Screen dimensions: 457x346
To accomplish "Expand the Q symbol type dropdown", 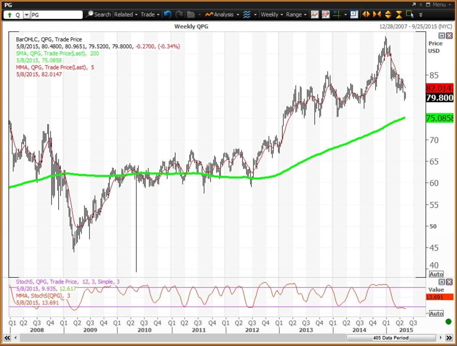I will point(26,15).
